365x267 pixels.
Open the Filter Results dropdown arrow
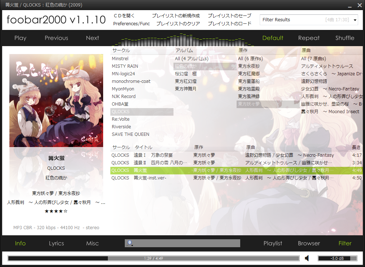coord(355,20)
